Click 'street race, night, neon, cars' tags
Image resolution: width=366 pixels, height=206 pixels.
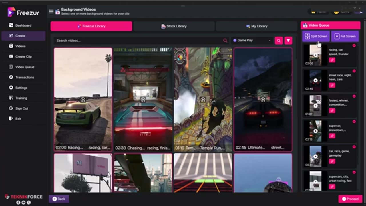[x=340, y=77]
